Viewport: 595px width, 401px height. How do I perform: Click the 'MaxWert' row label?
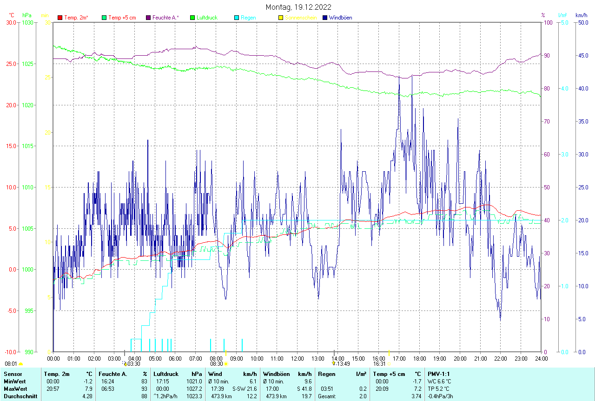click(x=15, y=388)
